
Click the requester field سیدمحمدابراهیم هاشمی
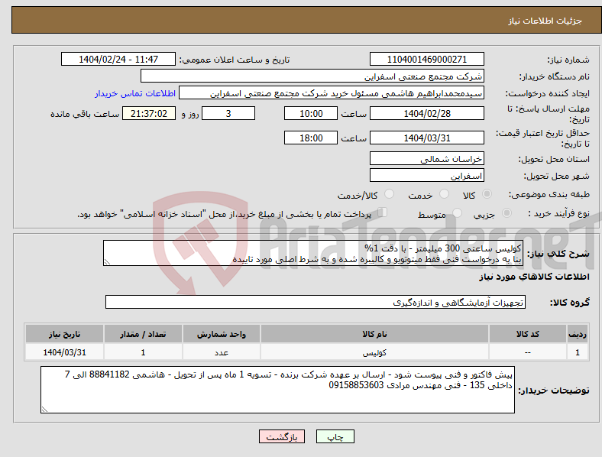pos(332,93)
